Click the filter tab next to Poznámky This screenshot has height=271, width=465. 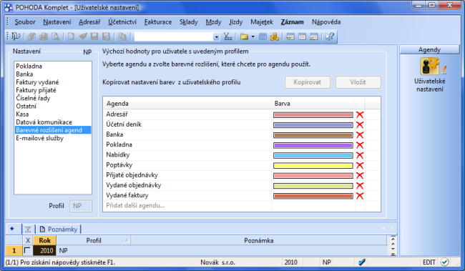[x=28, y=230]
